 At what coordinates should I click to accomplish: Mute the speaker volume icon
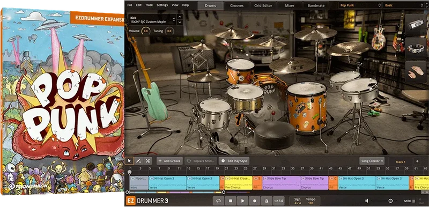(367, 201)
